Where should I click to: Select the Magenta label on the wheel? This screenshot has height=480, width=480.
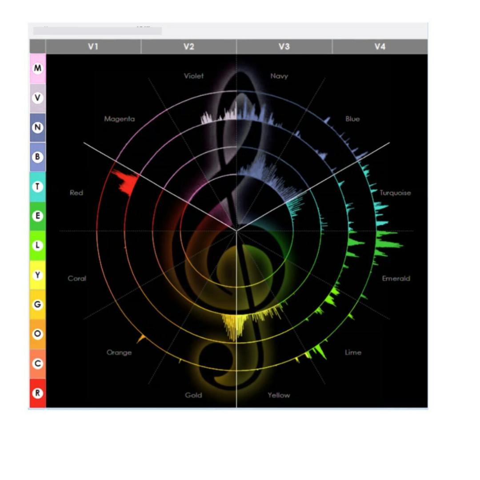click(119, 119)
